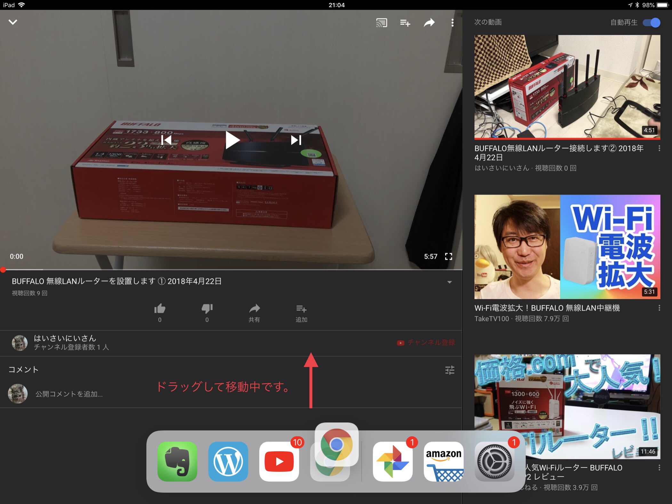Open the Wi-Fi電波拡大 video thumbnail
The width and height of the screenshot is (672, 504).
[567, 247]
